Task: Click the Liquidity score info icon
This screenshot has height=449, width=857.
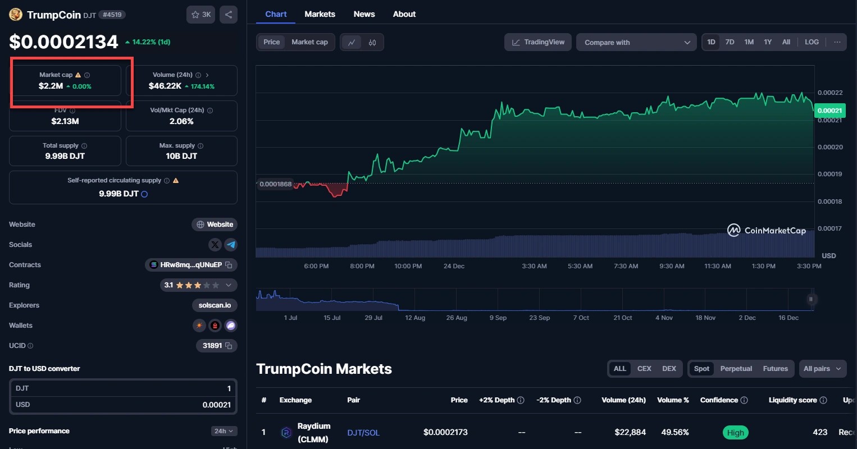Action: (x=823, y=400)
